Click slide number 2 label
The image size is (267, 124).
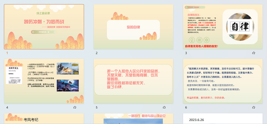[97, 53]
